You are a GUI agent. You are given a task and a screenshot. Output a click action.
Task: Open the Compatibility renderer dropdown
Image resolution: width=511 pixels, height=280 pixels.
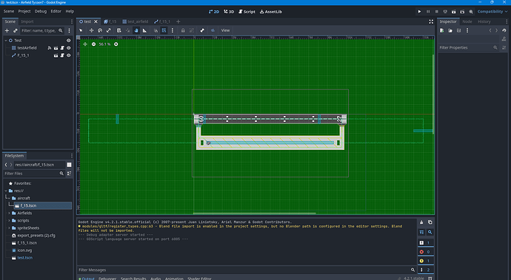[492, 11]
